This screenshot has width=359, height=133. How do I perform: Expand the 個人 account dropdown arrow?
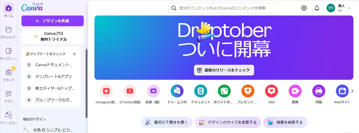pos(349,8)
